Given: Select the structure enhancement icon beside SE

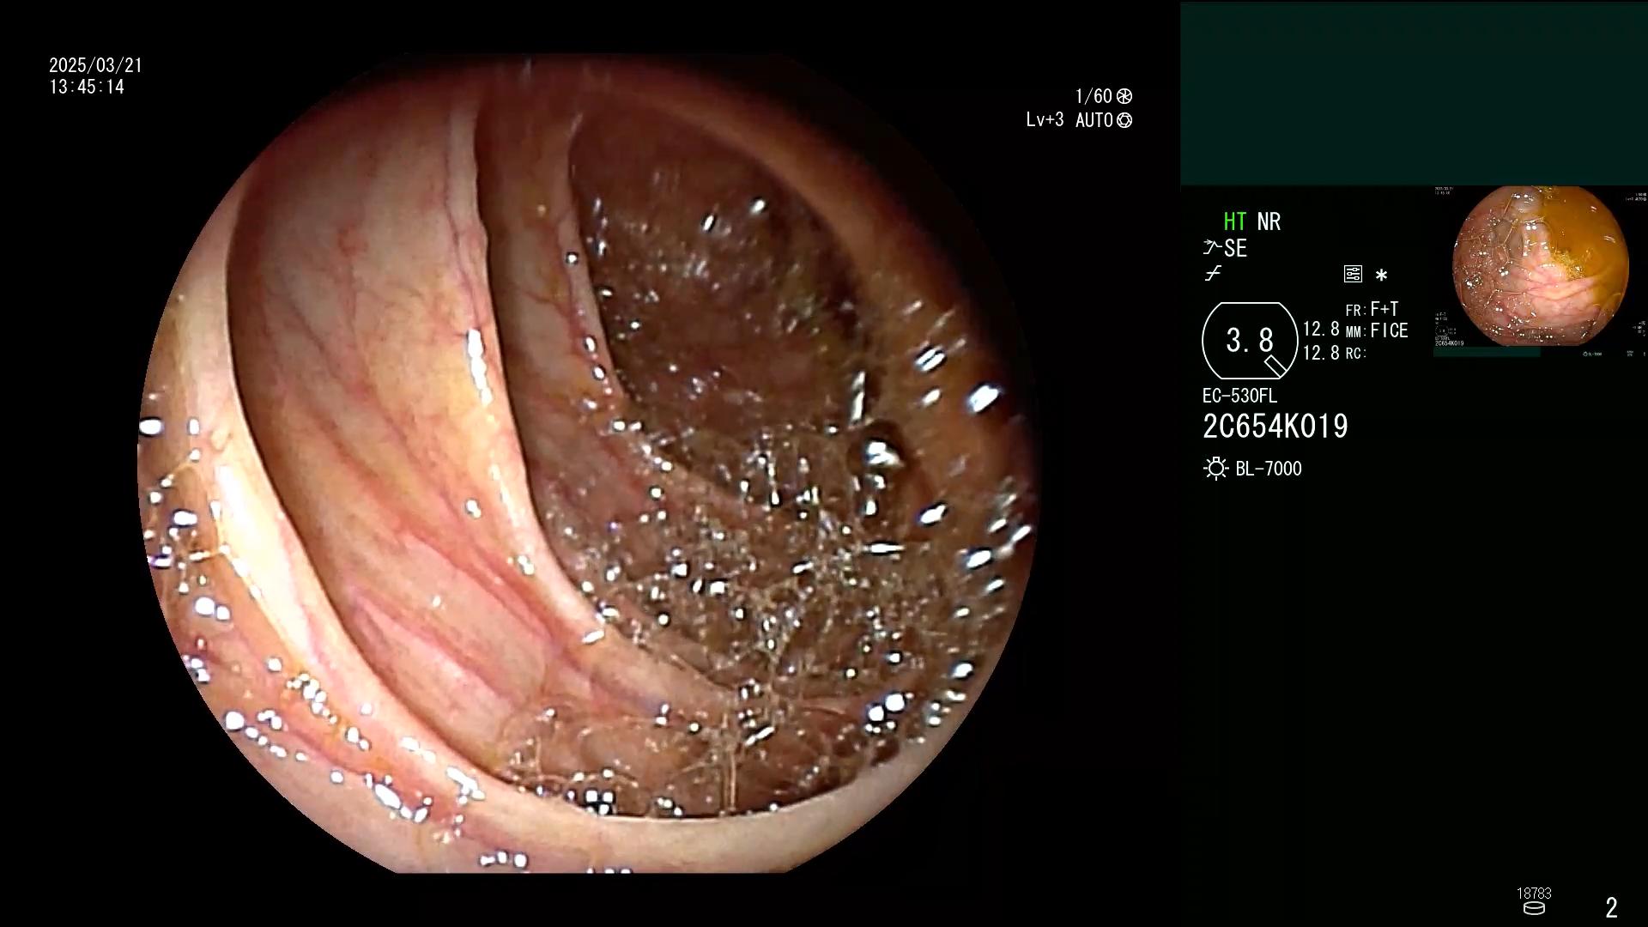Looking at the screenshot, I should 1212,248.
